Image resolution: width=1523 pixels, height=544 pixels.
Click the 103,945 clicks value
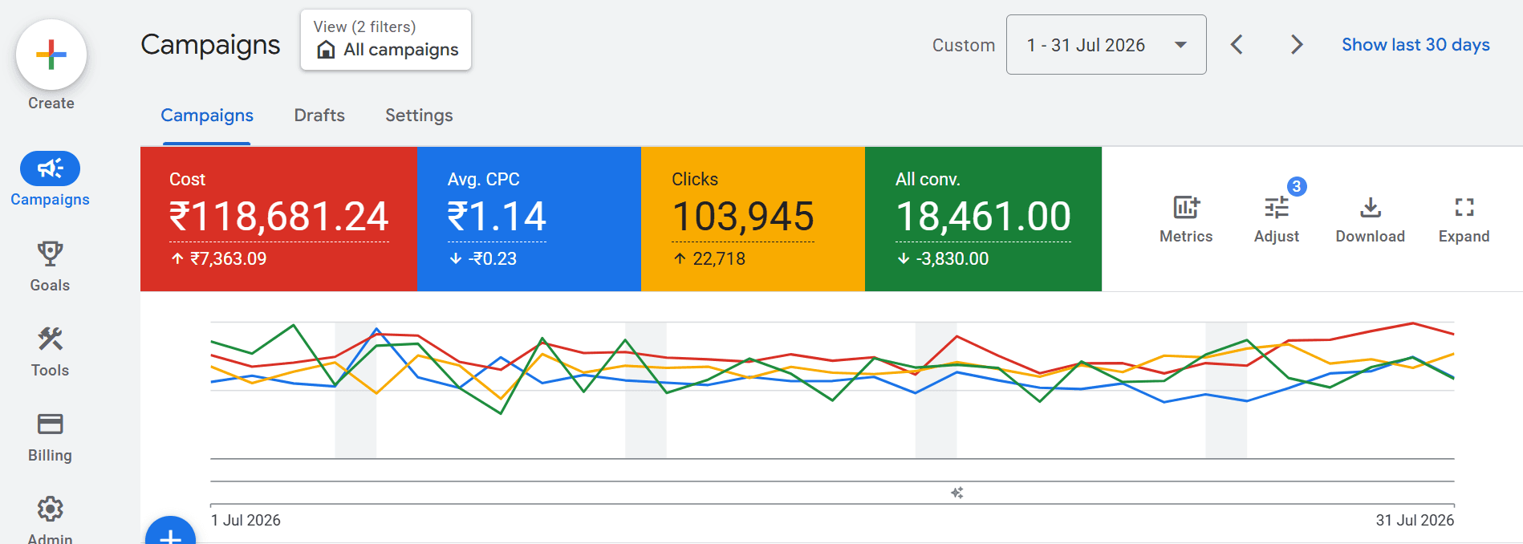743,217
